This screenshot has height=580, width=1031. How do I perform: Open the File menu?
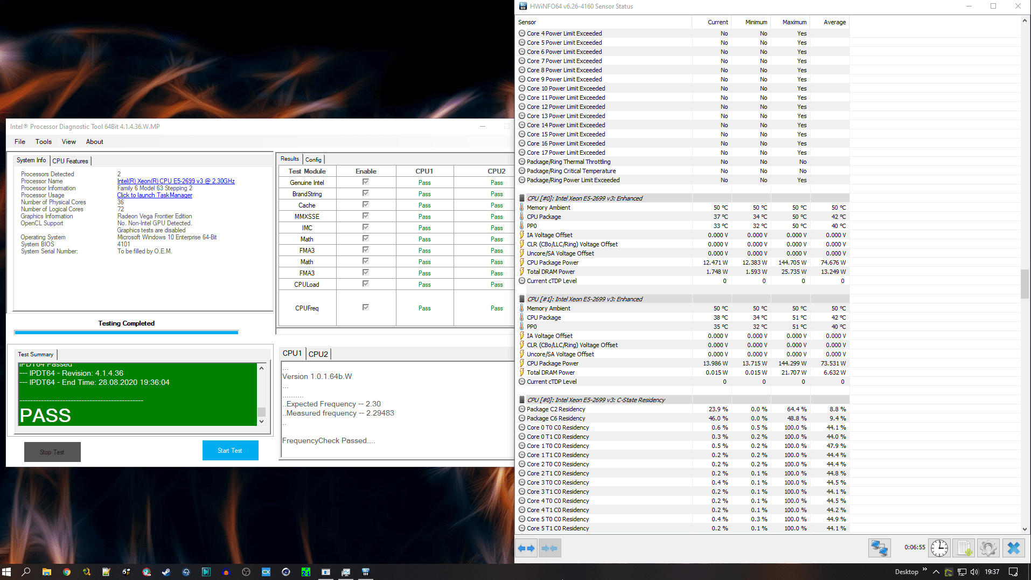(20, 142)
